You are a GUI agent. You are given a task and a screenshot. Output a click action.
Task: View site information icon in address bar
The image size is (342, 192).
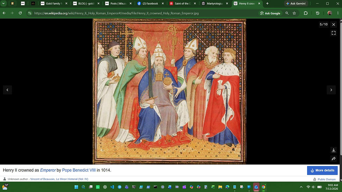[x=30, y=13]
